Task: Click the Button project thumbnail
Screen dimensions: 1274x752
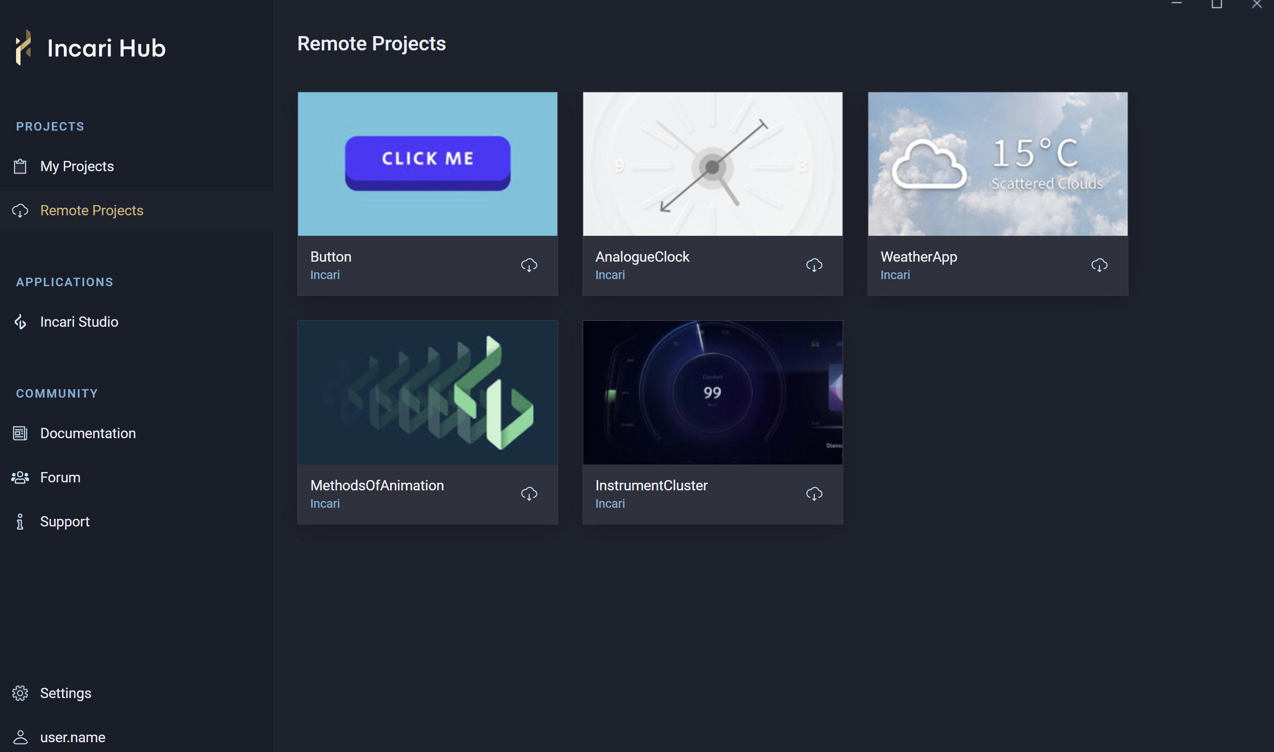Action: tap(427, 164)
